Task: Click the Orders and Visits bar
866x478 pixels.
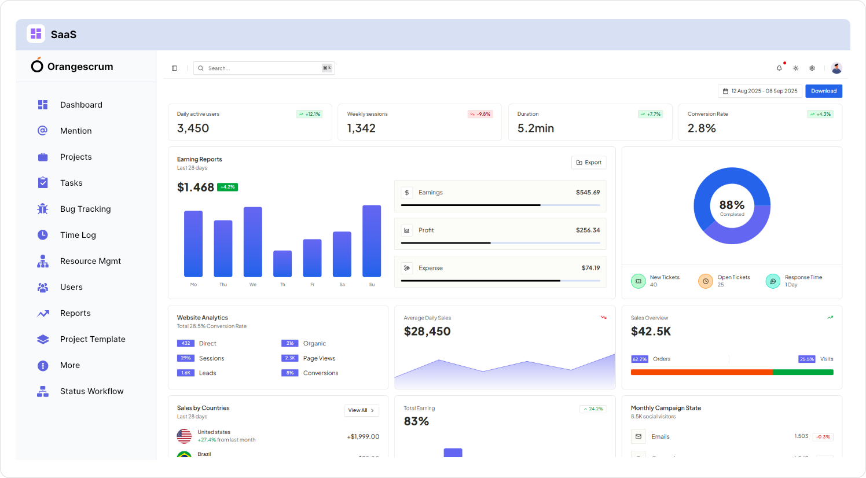Action: [x=732, y=372]
